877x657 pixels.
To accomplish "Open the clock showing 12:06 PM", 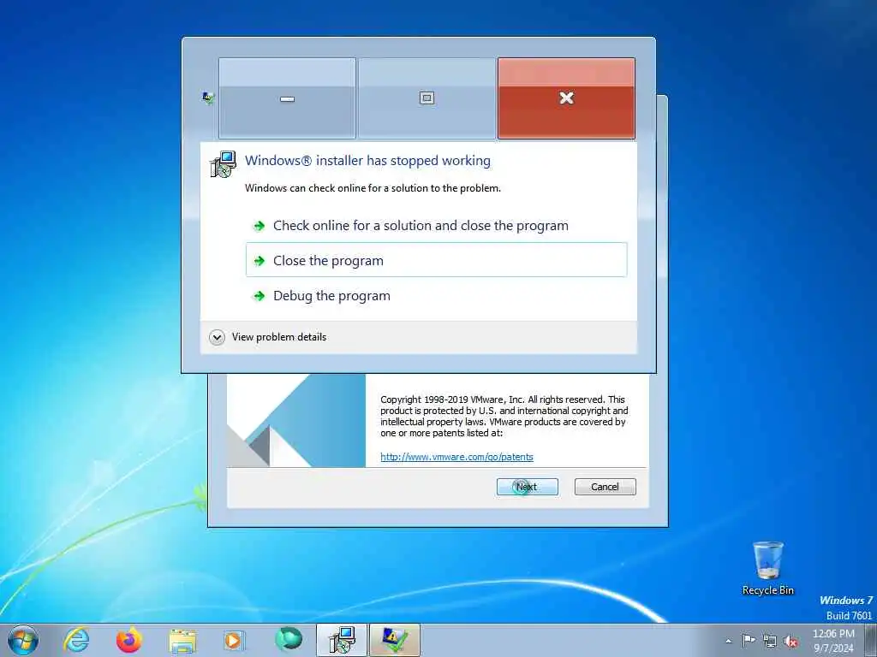I will click(x=833, y=640).
